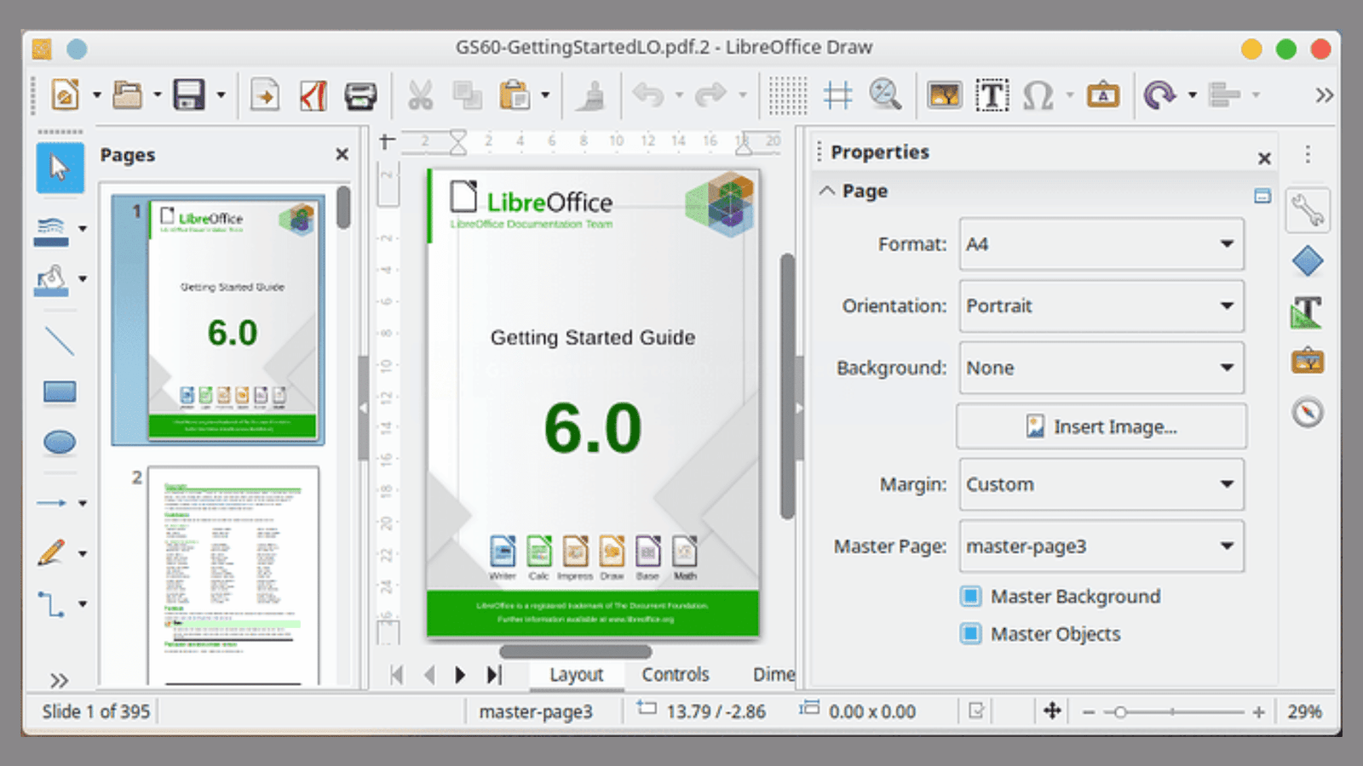Jump to last layer tab arrow
The width and height of the screenshot is (1363, 766).
pyautogui.click(x=494, y=675)
